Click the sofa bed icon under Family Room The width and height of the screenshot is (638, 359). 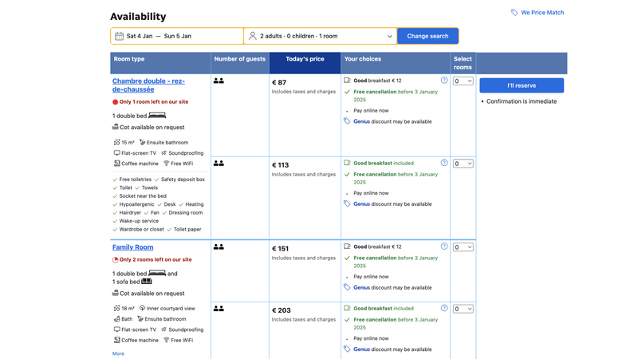click(147, 282)
